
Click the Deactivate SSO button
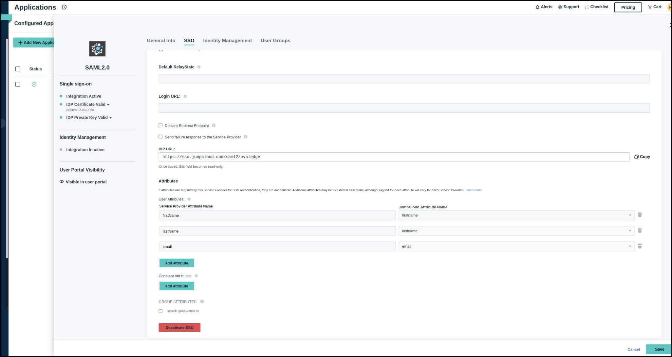[x=179, y=328]
